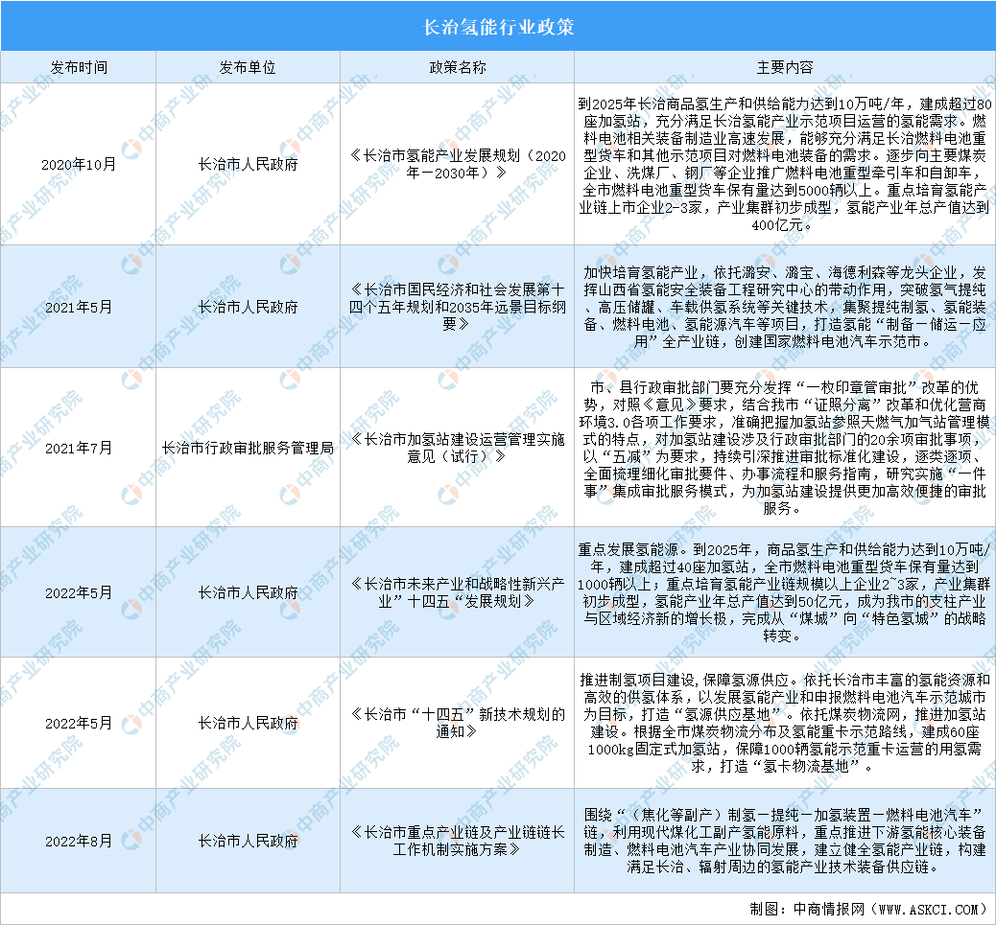Click policy 长治市氢能产业发展规划（2020年-2030年）

click(457, 164)
